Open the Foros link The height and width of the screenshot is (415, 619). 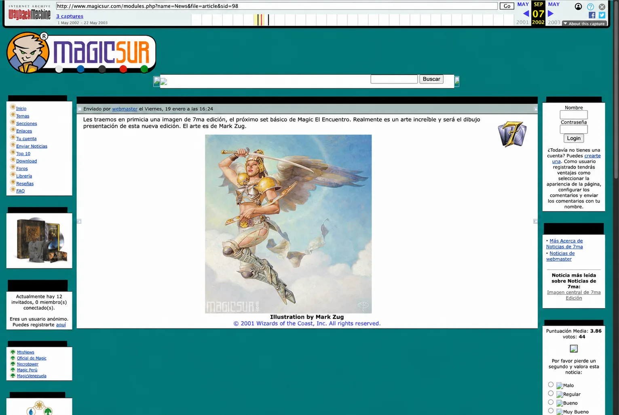[22, 169]
